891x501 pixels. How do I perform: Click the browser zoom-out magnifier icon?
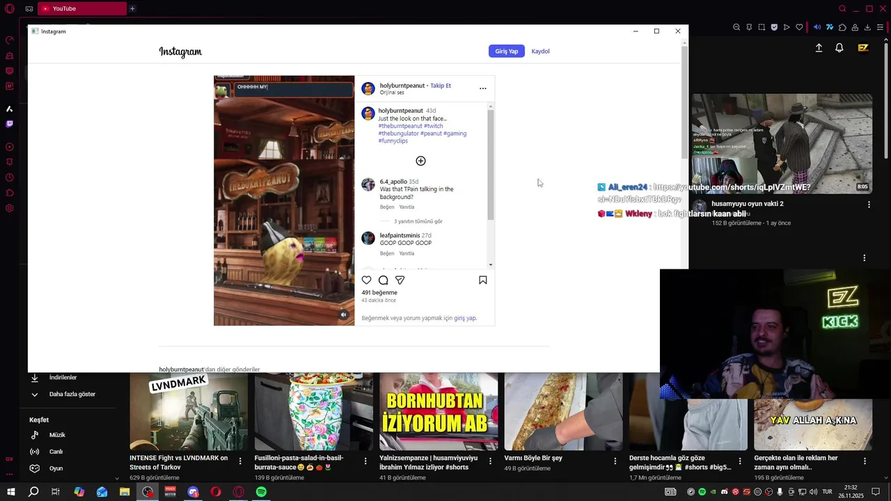click(x=736, y=27)
